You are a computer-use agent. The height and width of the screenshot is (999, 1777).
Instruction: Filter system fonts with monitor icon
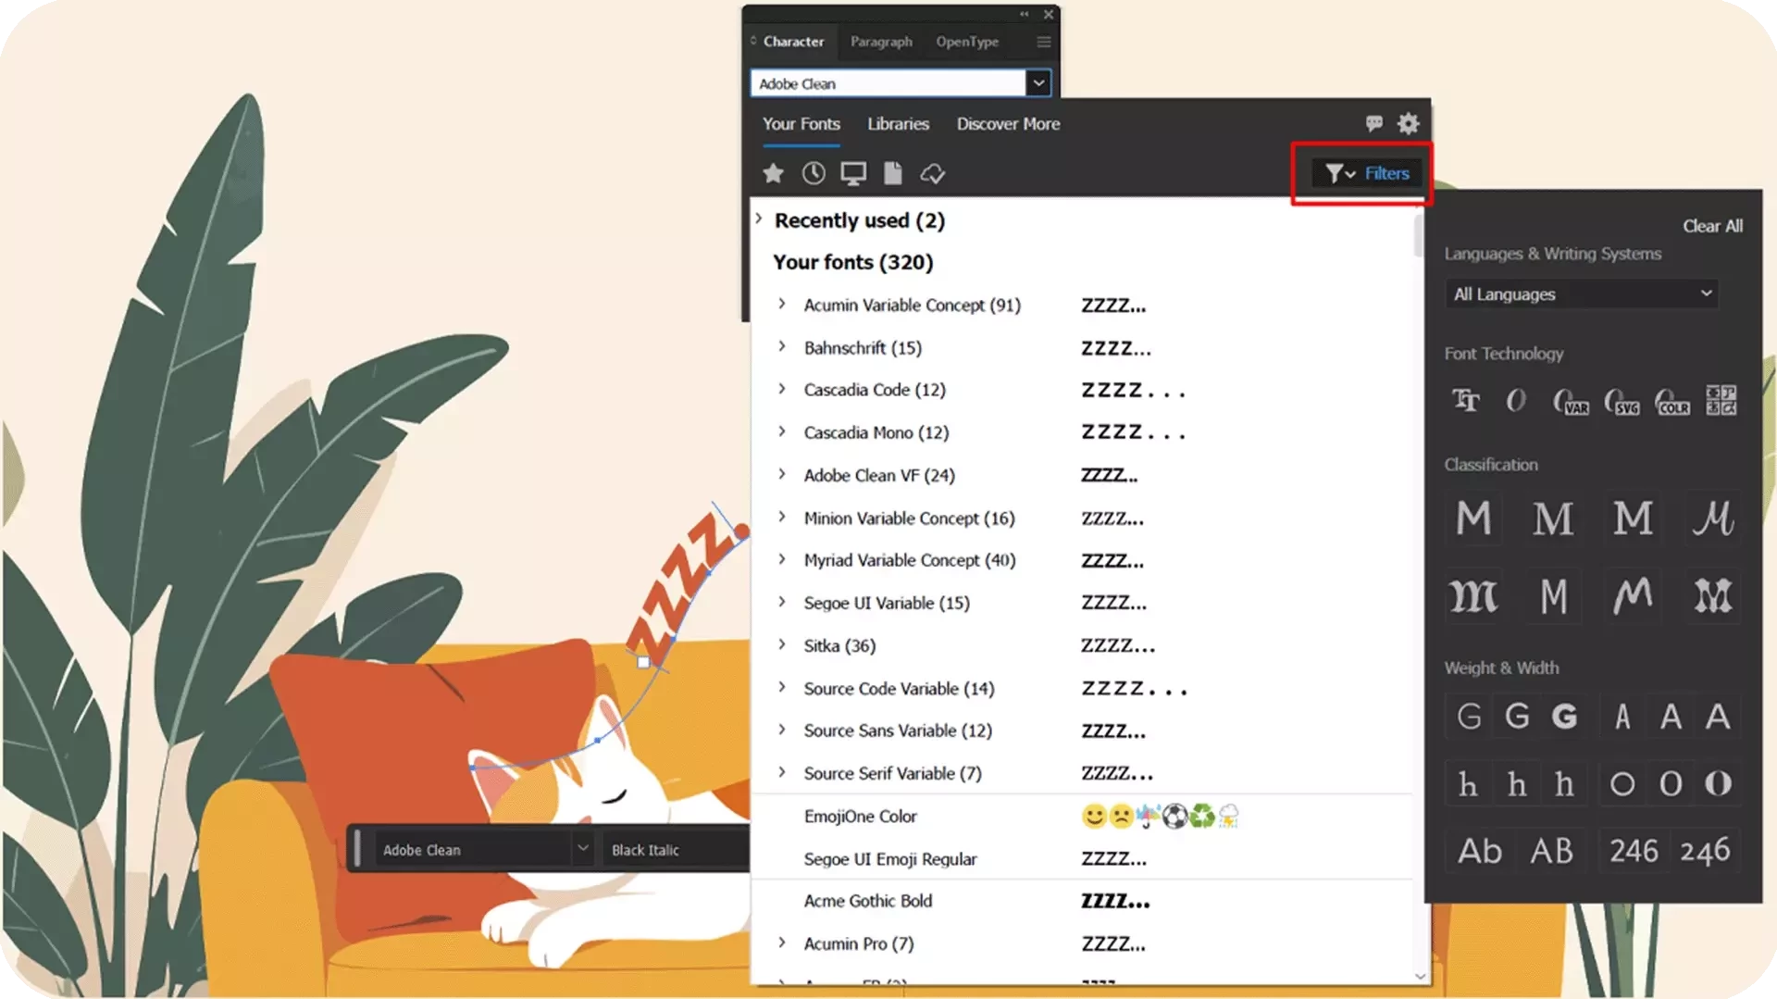click(x=853, y=173)
